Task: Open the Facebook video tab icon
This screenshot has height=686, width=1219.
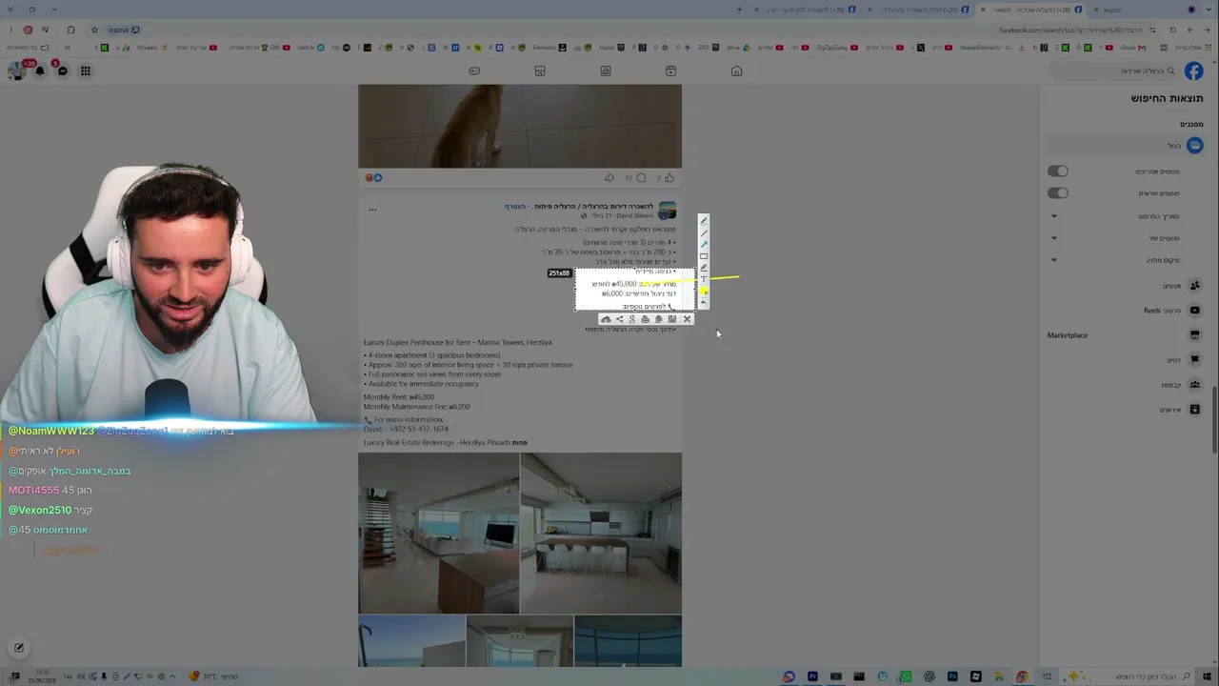Action: 670,71
